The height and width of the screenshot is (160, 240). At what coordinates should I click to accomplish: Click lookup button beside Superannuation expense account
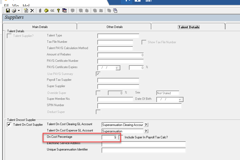(146, 131)
